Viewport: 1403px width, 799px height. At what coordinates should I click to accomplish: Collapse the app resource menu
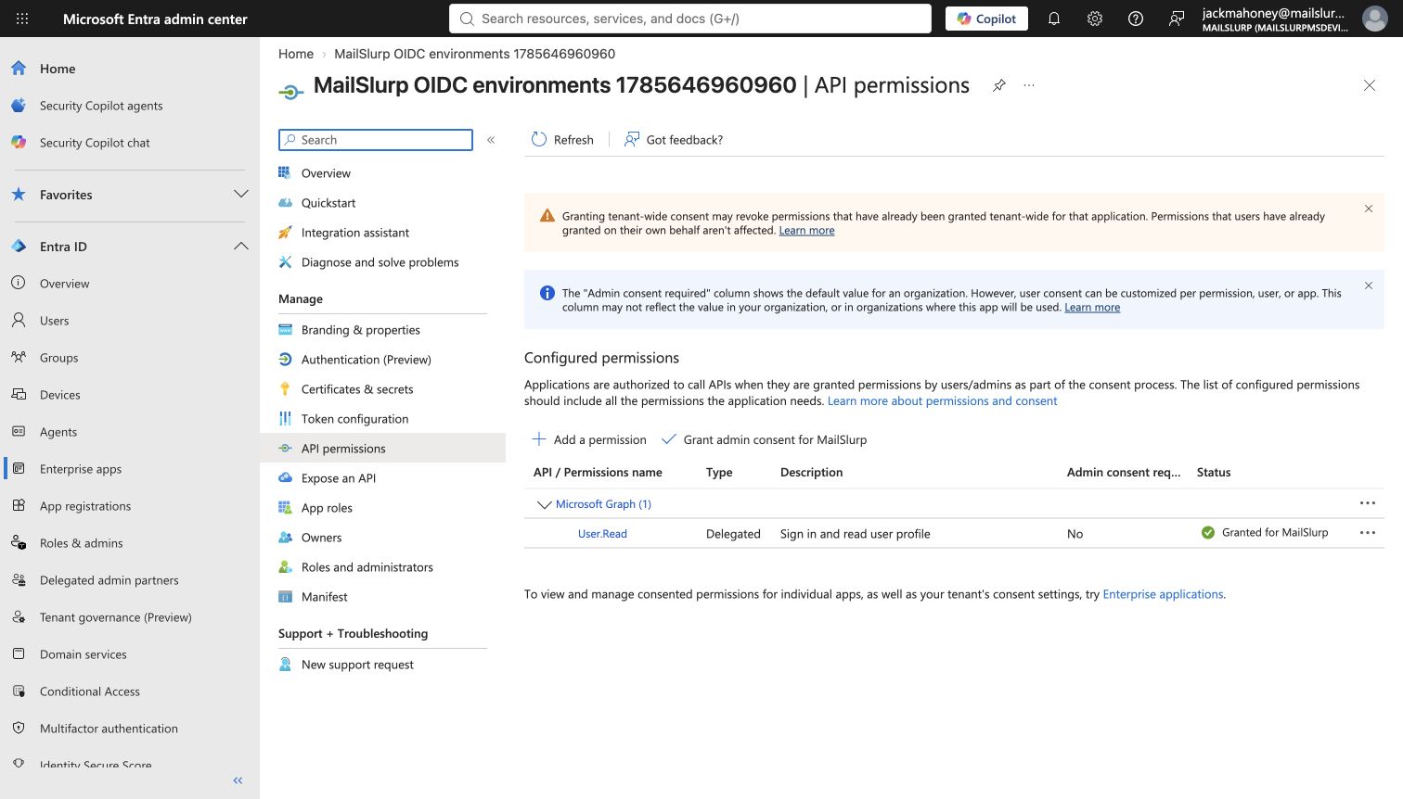[491, 140]
